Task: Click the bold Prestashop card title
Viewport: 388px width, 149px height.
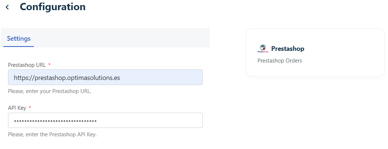Action: (288, 49)
